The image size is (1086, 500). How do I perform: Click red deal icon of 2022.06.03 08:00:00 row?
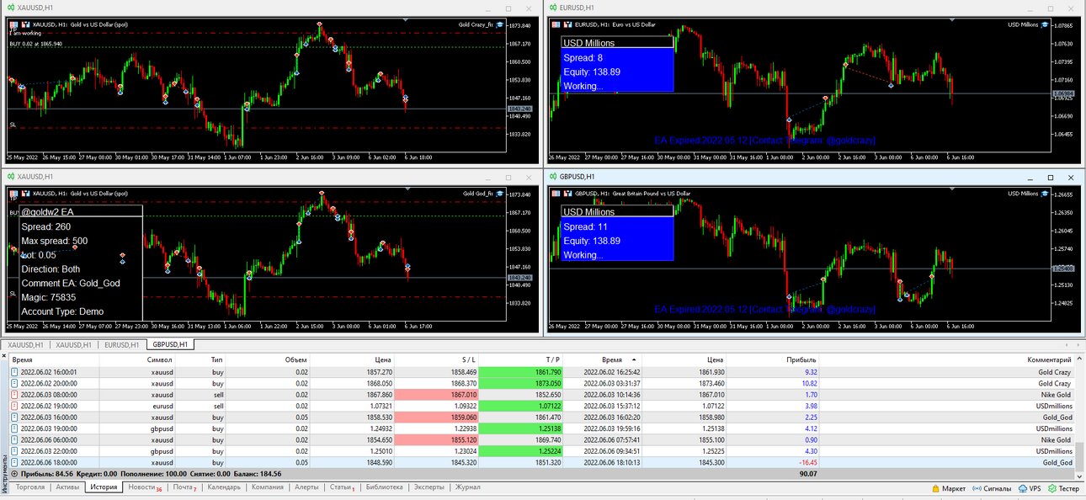(x=13, y=395)
